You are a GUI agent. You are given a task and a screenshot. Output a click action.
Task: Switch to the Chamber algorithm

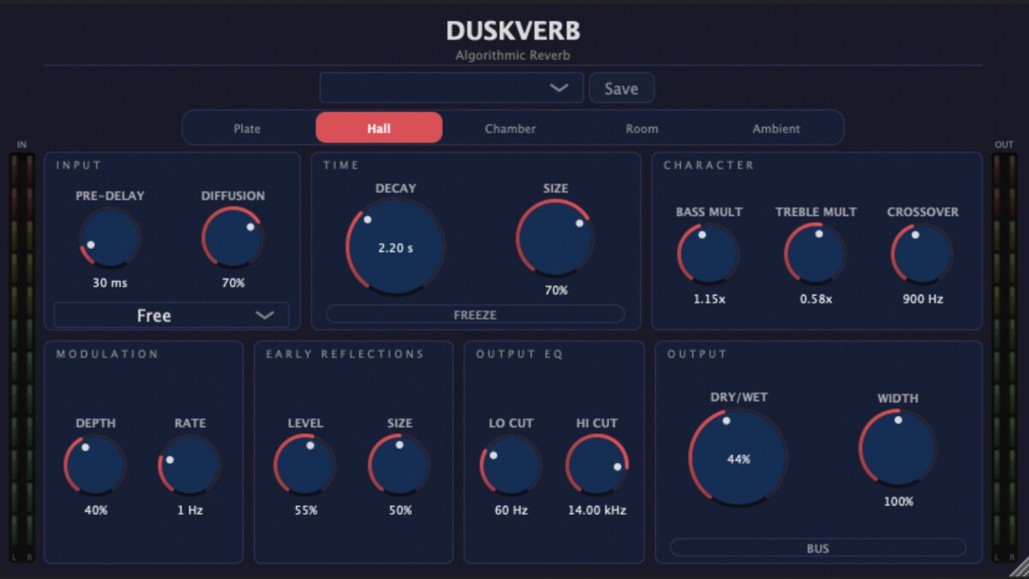[509, 128]
